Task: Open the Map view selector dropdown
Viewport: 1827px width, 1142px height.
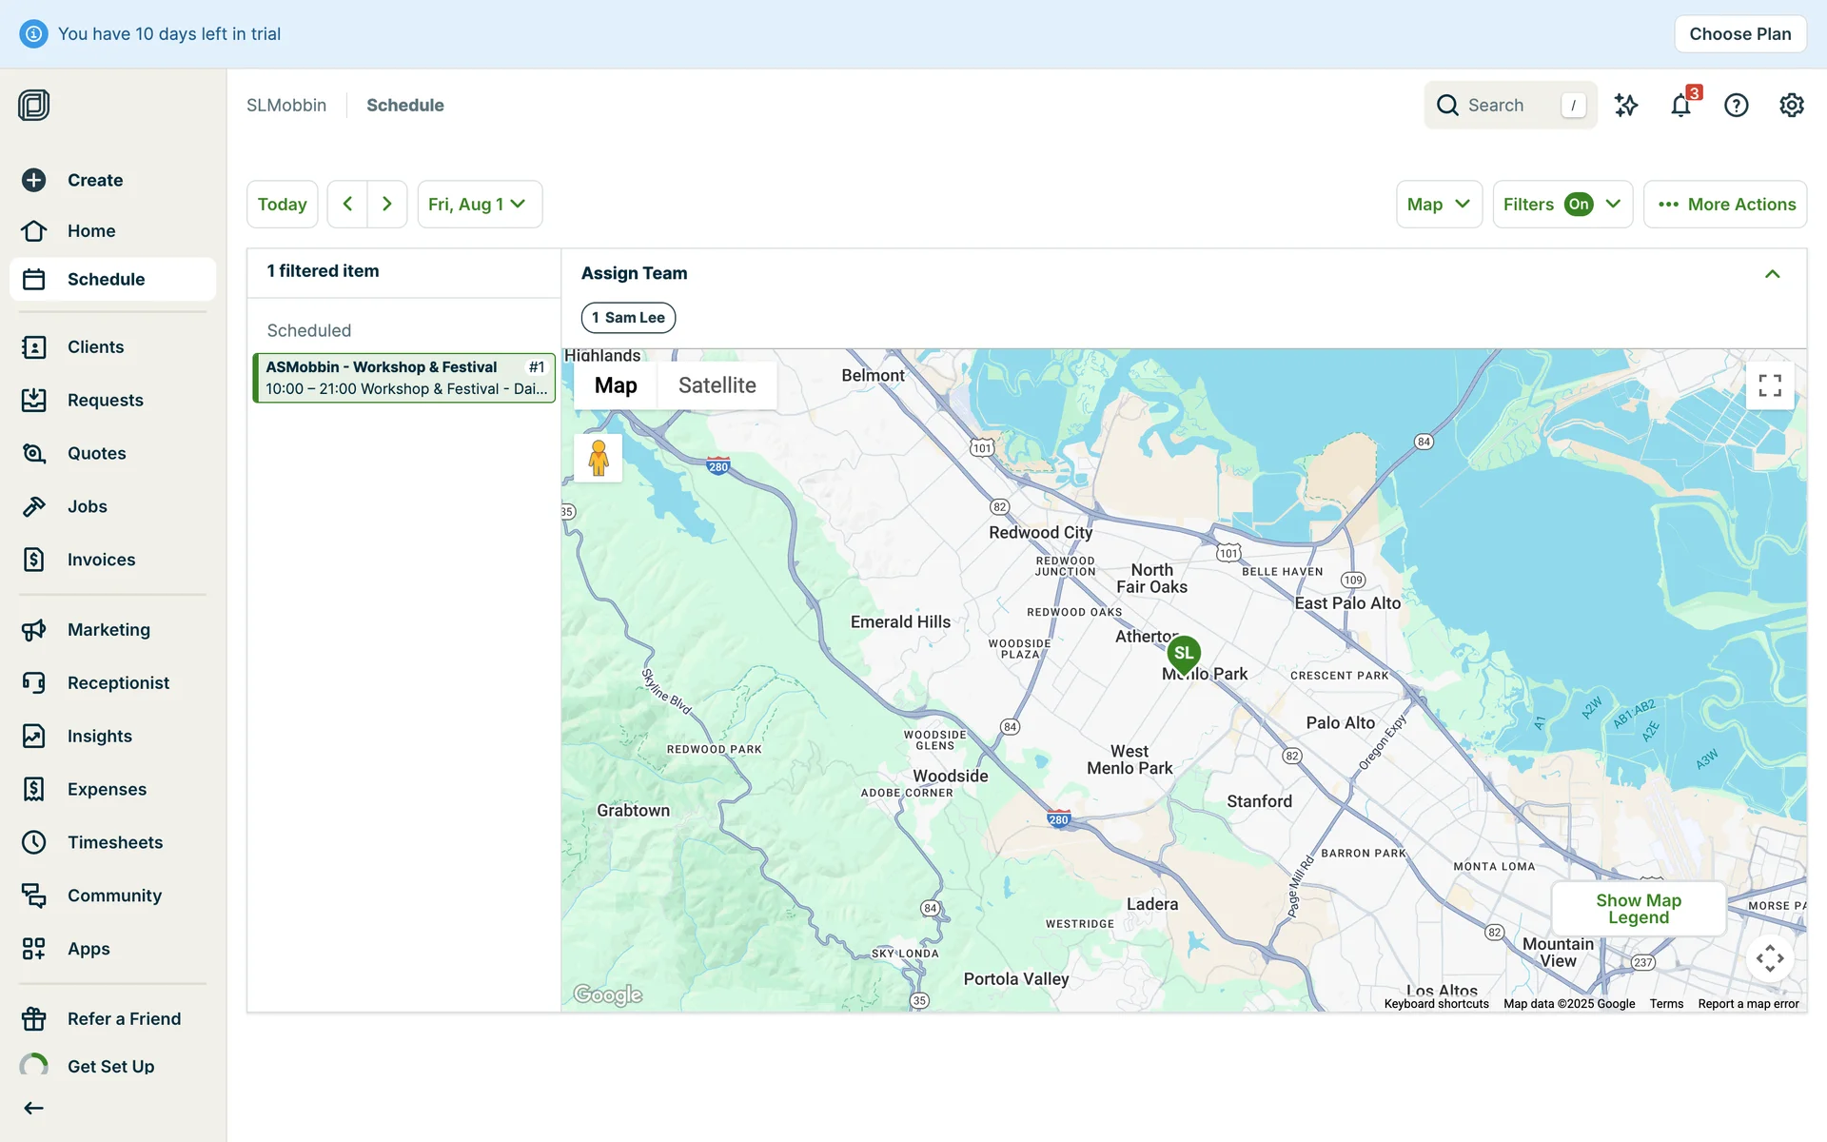Action: [x=1438, y=205]
